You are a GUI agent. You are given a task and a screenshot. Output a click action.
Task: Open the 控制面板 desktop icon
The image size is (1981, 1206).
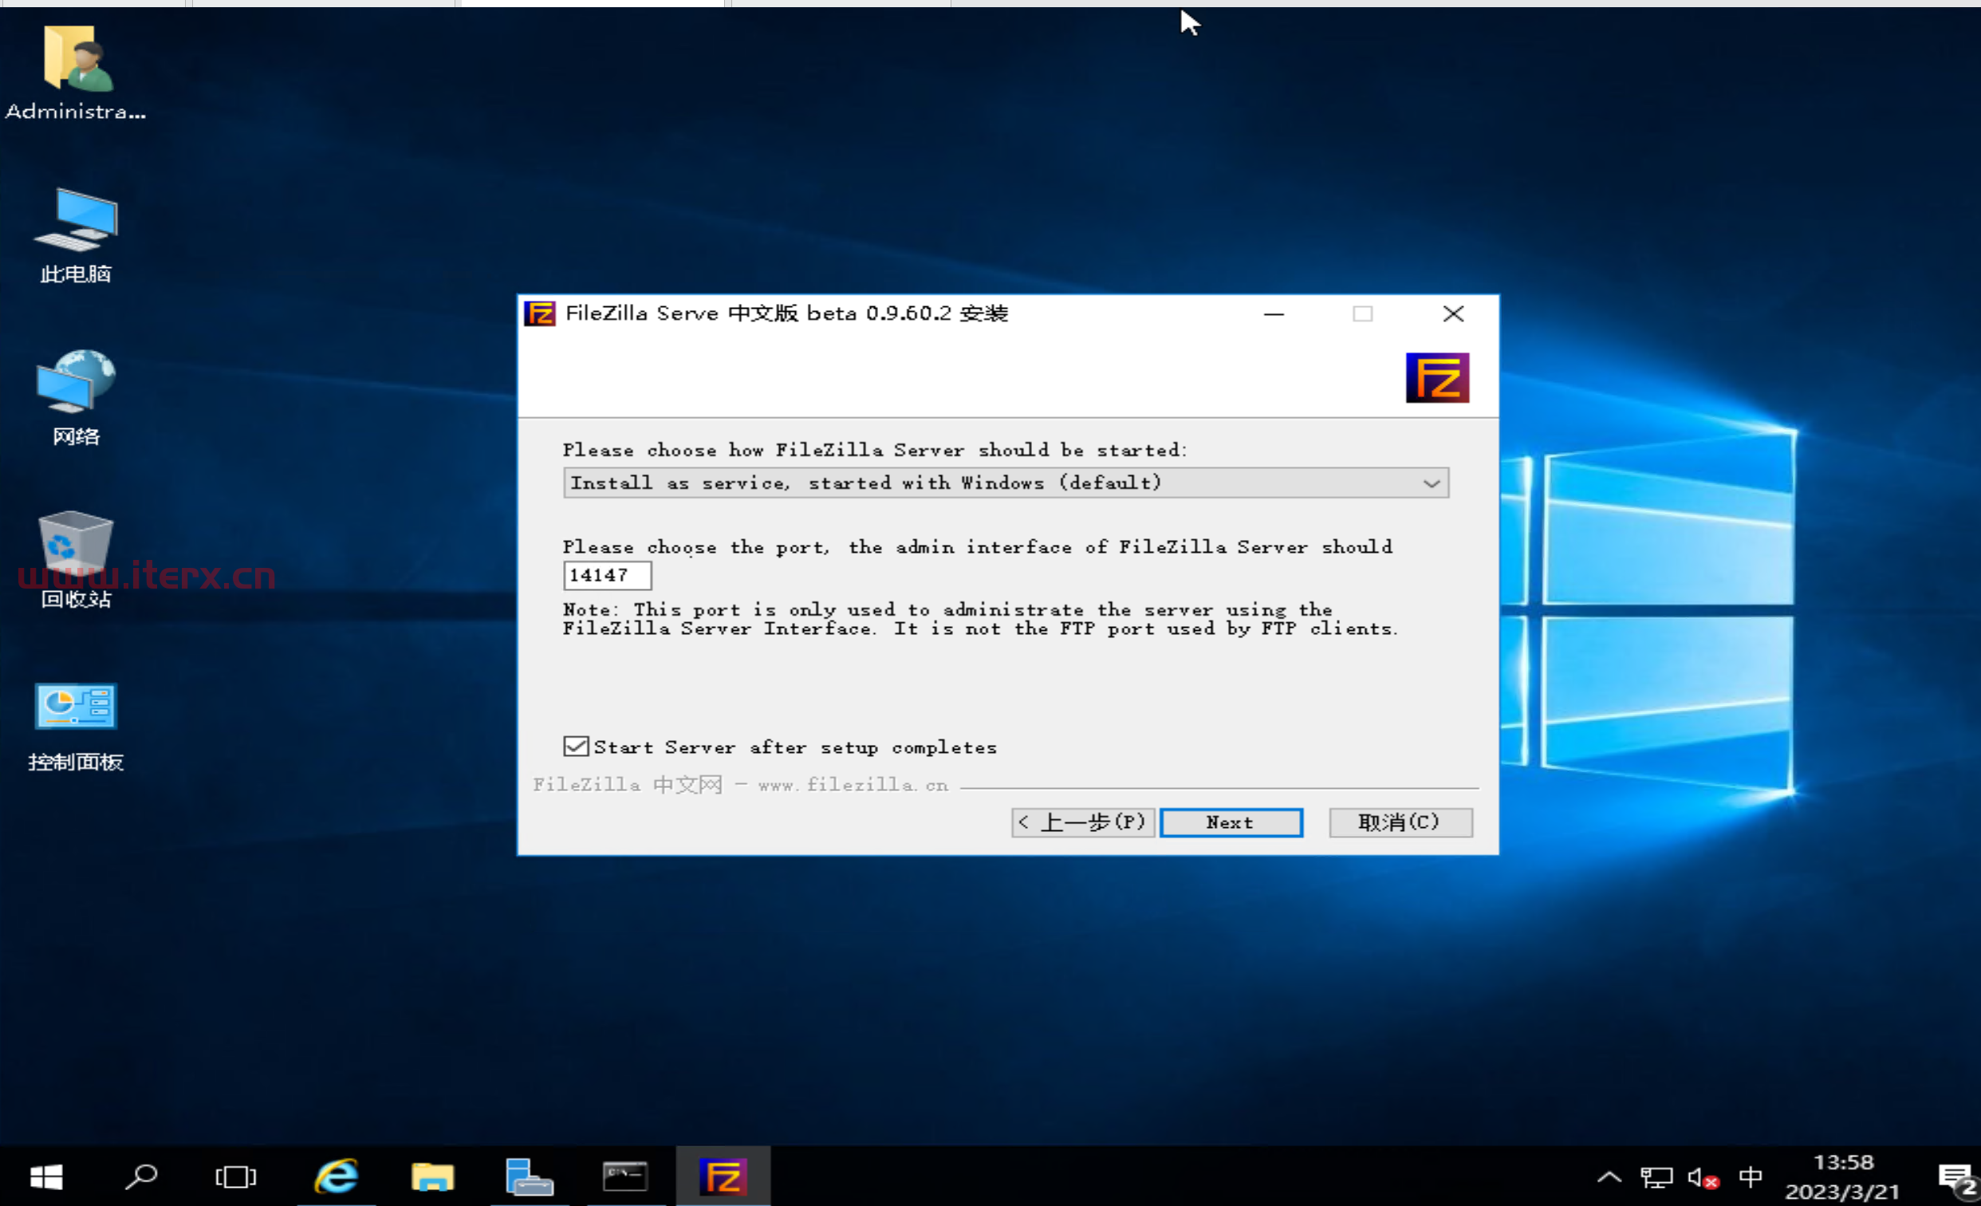click(77, 726)
